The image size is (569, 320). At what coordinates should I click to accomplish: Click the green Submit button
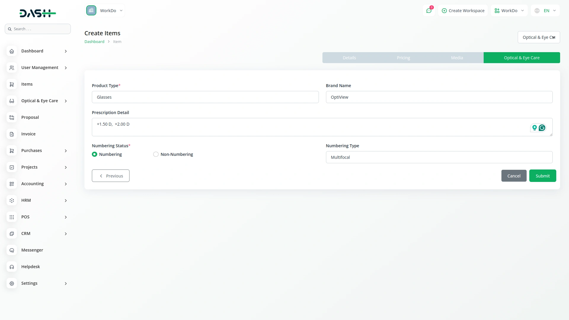click(542, 176)
